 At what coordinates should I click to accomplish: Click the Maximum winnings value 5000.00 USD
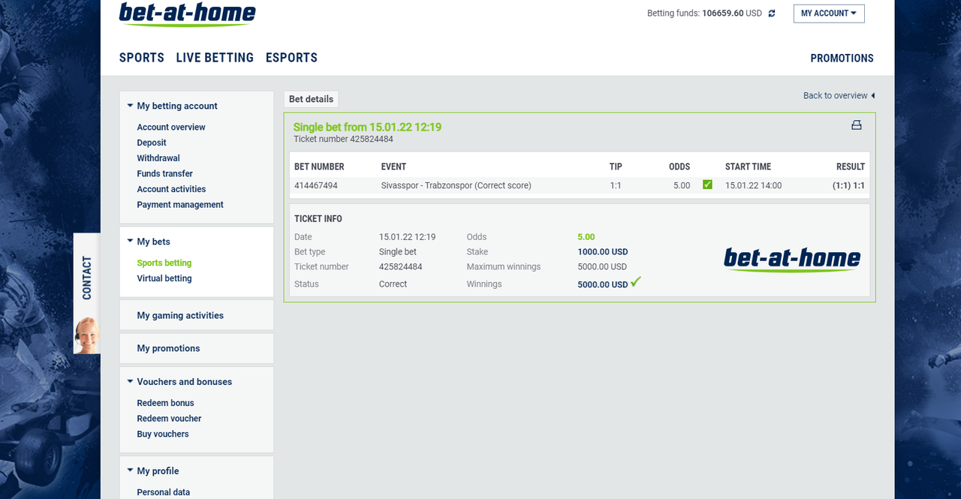[602, 267]
